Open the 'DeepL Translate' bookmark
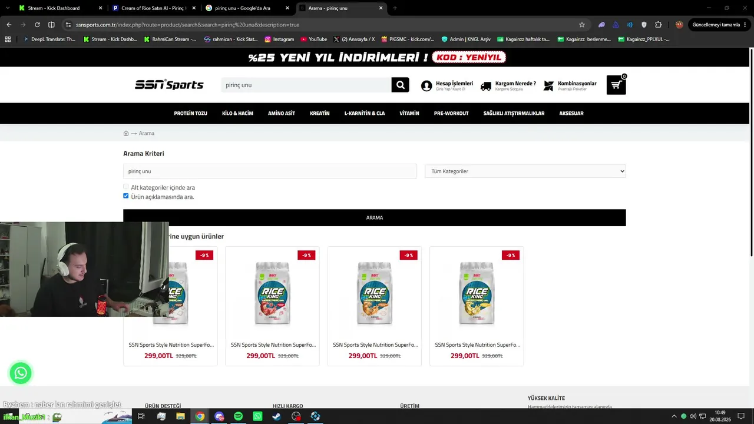754x424 pixels. click(48, 39)
